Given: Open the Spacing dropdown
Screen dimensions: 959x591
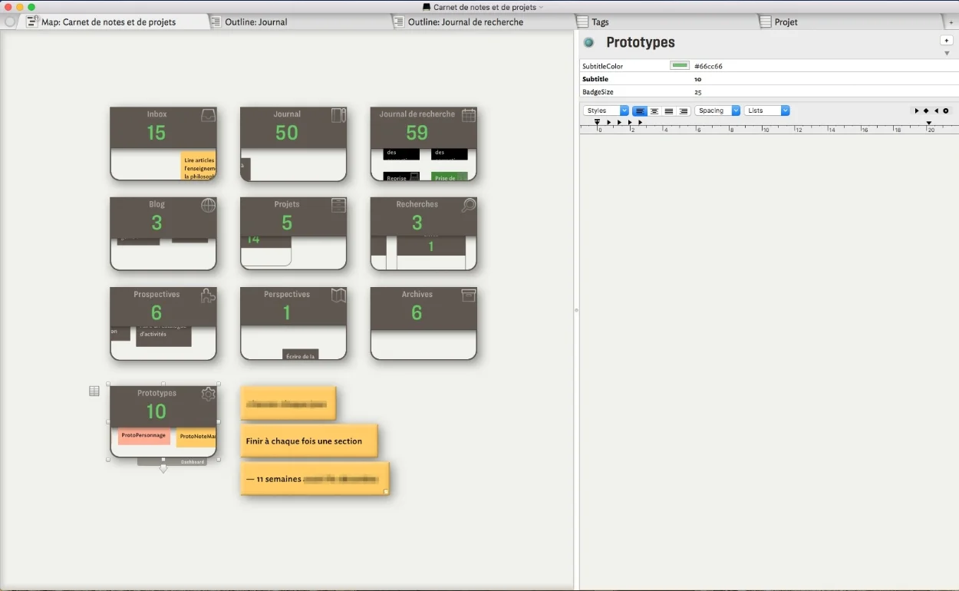Looking at the screenshot, I should [x=717, y=111].
